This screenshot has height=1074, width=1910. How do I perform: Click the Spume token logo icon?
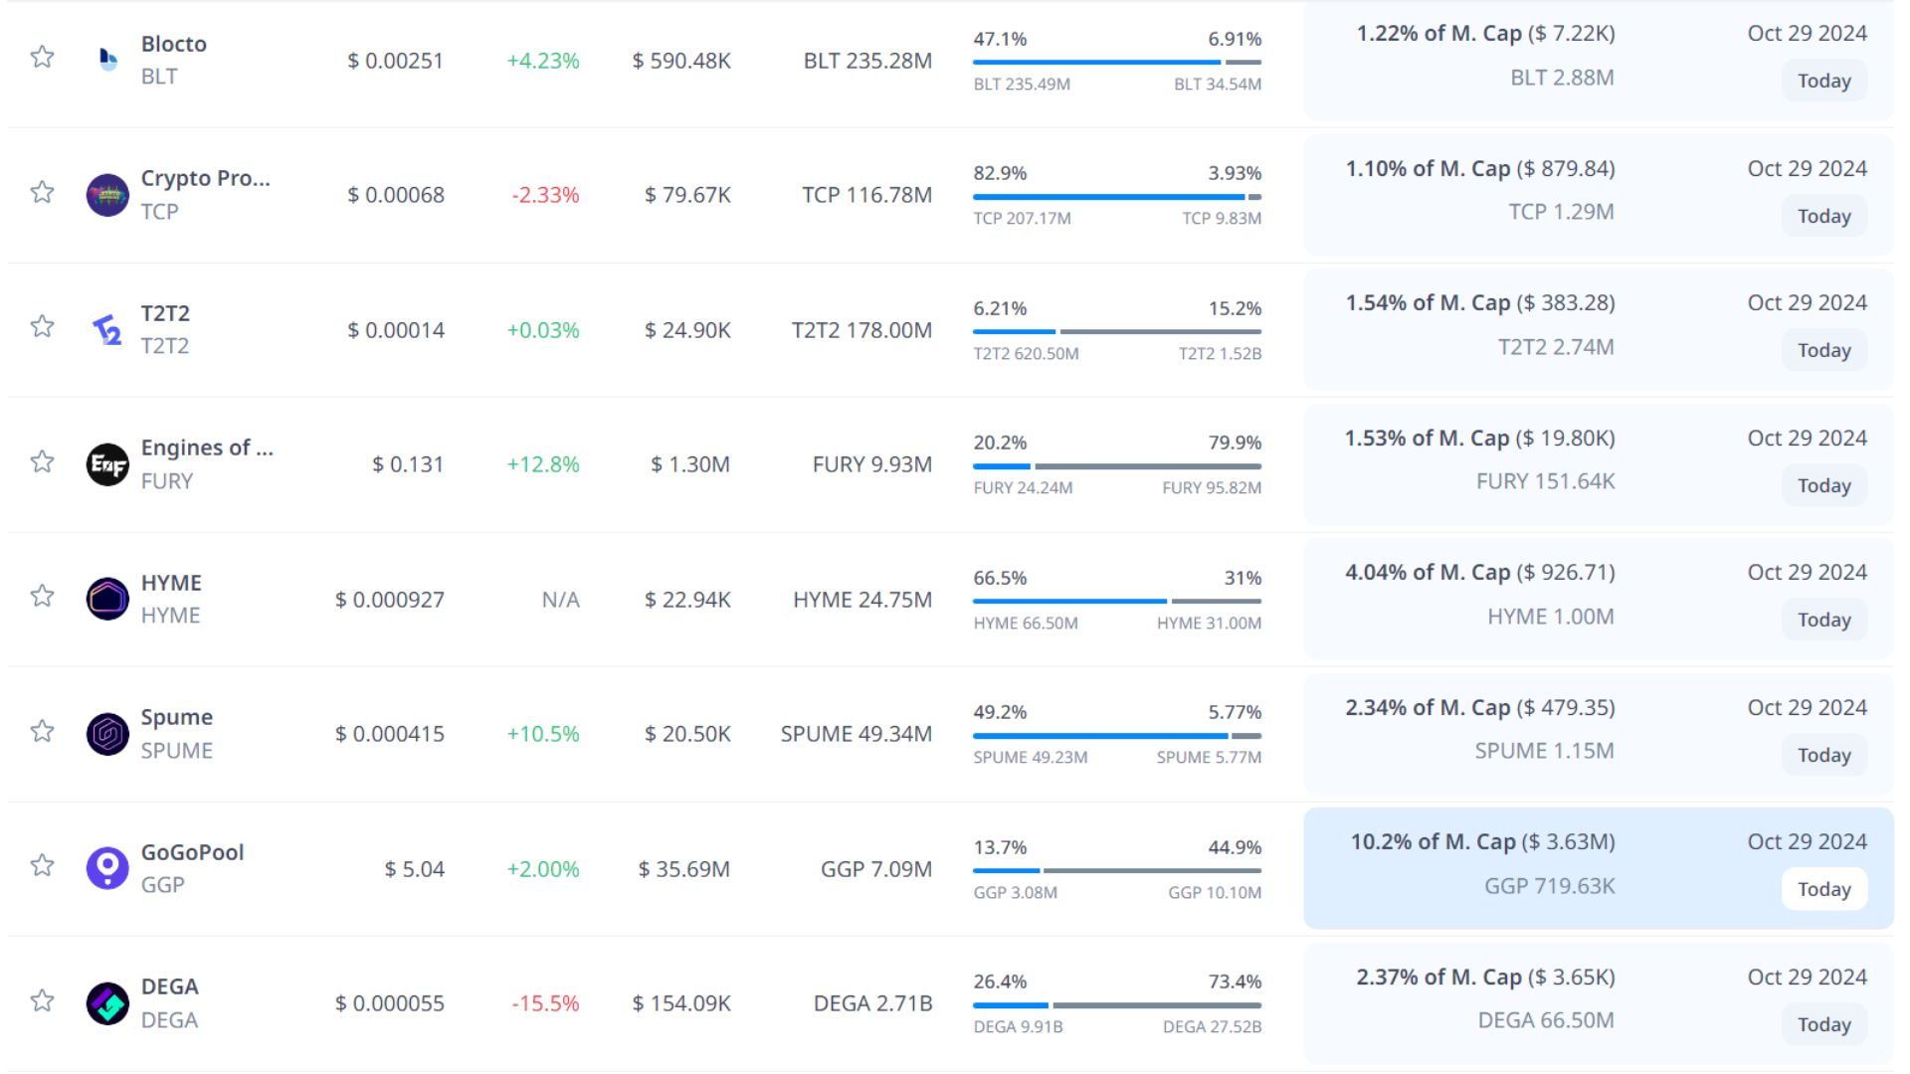coord(107,734)
